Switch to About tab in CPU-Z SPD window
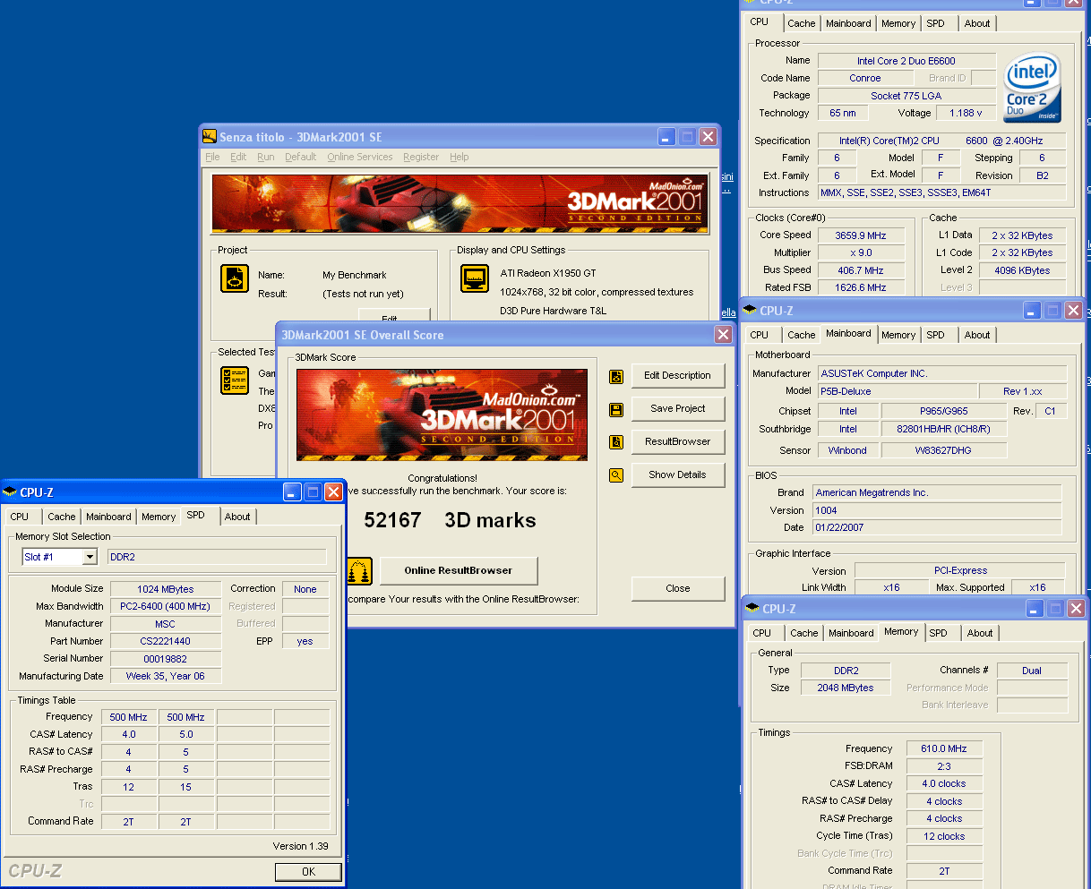The width and height of the screenshot is (1091, 889). pyautogui.click(x=237, y=517)
